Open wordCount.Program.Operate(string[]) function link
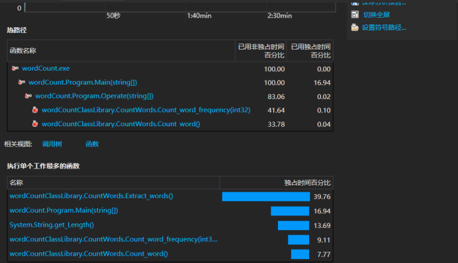458x263 pixels. pos(94,96)
